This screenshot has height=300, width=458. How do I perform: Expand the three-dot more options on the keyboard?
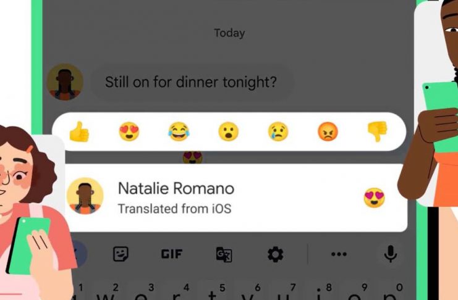339,254
